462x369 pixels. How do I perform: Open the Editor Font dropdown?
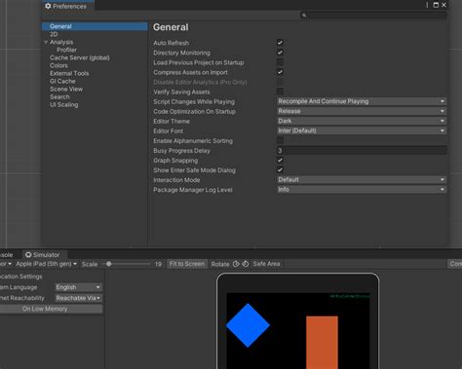point(362,130)
